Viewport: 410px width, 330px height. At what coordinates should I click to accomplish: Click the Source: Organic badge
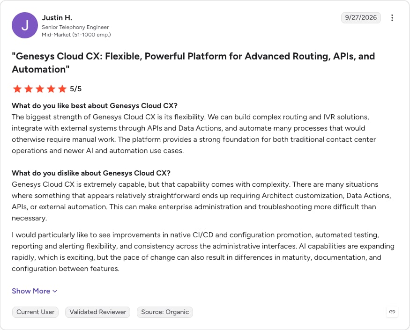(x=165, y=312)
